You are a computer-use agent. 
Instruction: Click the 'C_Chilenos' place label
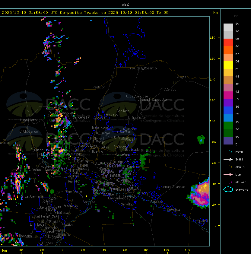tap(29, 132)
